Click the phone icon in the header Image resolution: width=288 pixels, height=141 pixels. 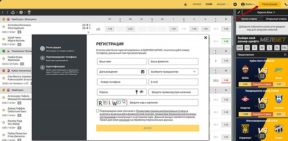point(286,4)
